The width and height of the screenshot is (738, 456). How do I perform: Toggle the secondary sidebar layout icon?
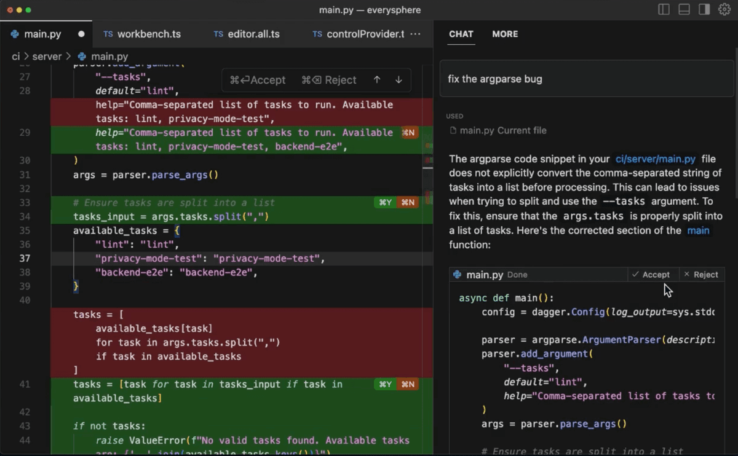pyautogui.click(x=704, y=10)
